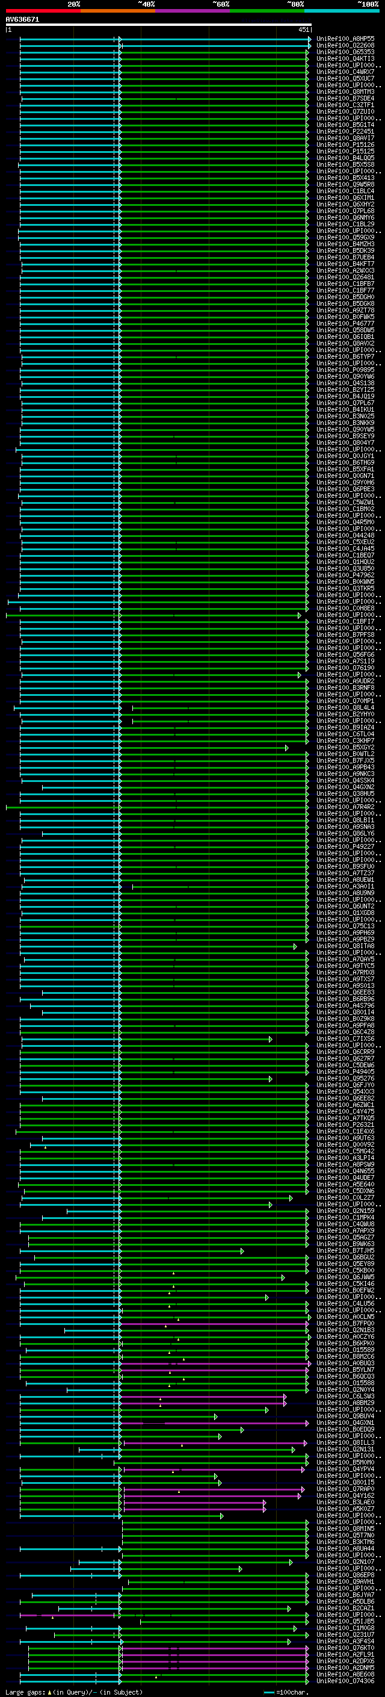Select hit UniRef100_A0CLN5

345,1316
